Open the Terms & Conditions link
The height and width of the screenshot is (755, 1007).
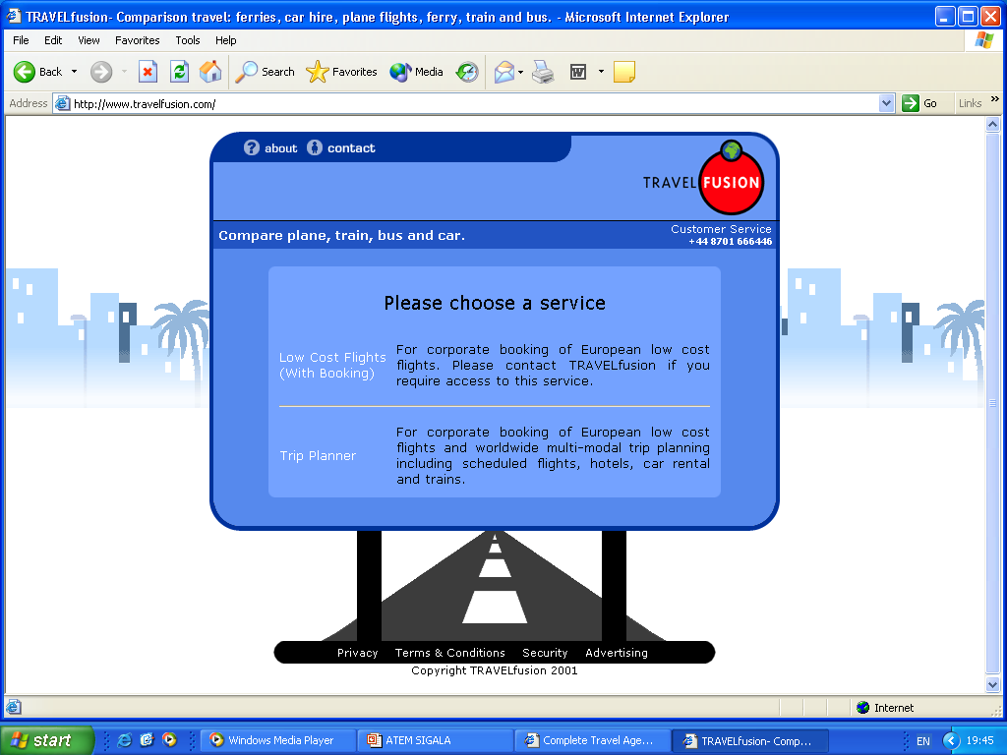[450, 653]
